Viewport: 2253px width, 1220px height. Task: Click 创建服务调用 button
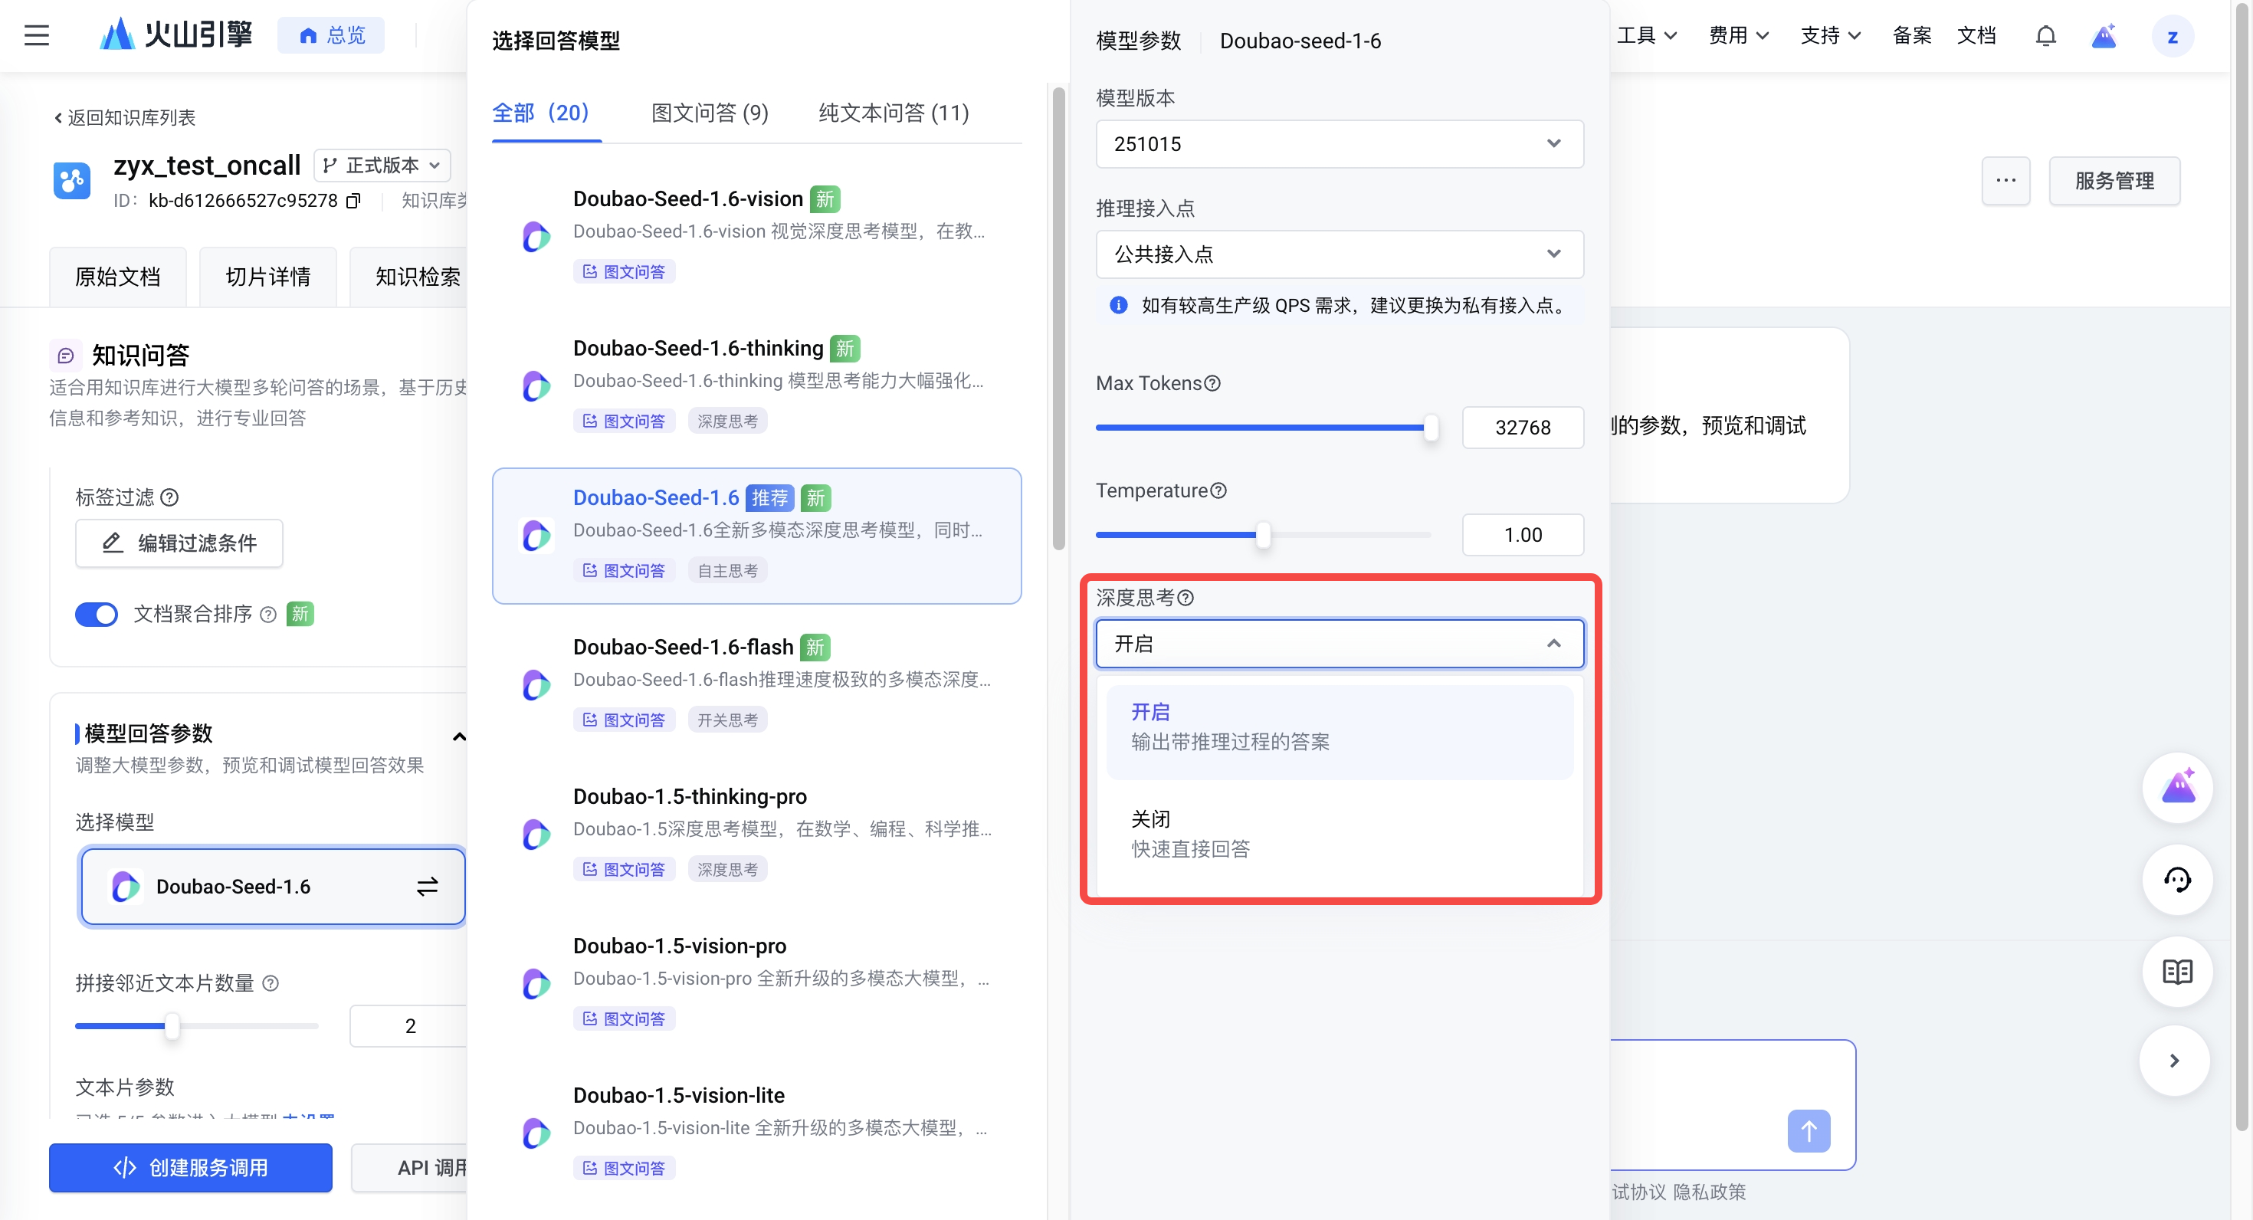[x=191, y=1169]
